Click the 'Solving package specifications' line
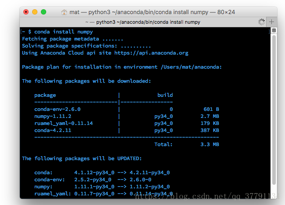This screenshot has height=205, width=285. [86, 46]
